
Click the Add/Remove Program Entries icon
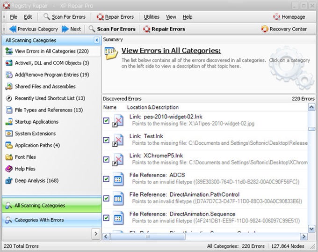point(9,75)
